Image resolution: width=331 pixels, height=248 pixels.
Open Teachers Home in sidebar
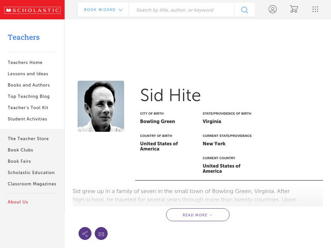point(25,62)
